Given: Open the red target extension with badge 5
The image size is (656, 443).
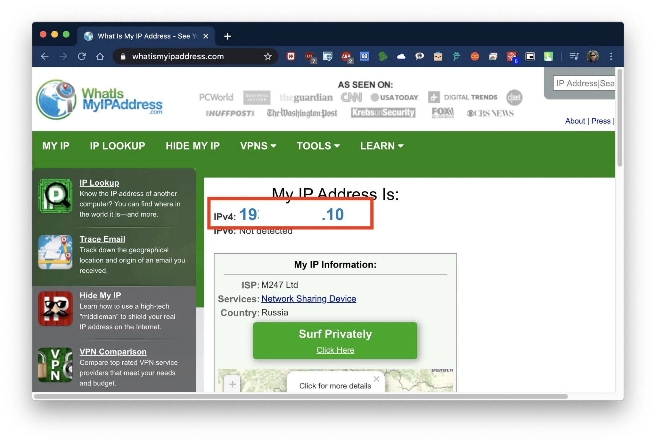Looking at the screenshot, I should point(512,57).
